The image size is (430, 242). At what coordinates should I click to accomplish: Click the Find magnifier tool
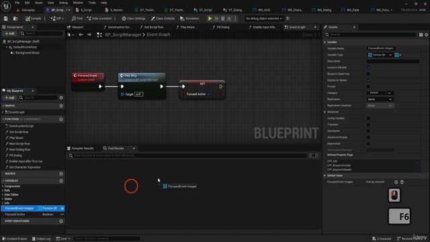pos(77,18)
